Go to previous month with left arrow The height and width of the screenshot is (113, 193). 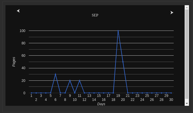pyautogui.click(x=18, y=11)
